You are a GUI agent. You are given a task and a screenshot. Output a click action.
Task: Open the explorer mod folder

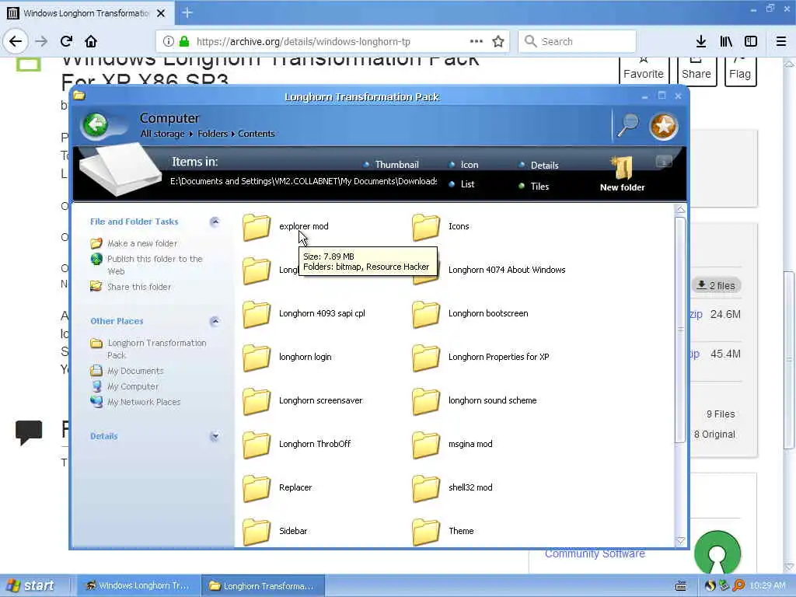coord(286,226)
